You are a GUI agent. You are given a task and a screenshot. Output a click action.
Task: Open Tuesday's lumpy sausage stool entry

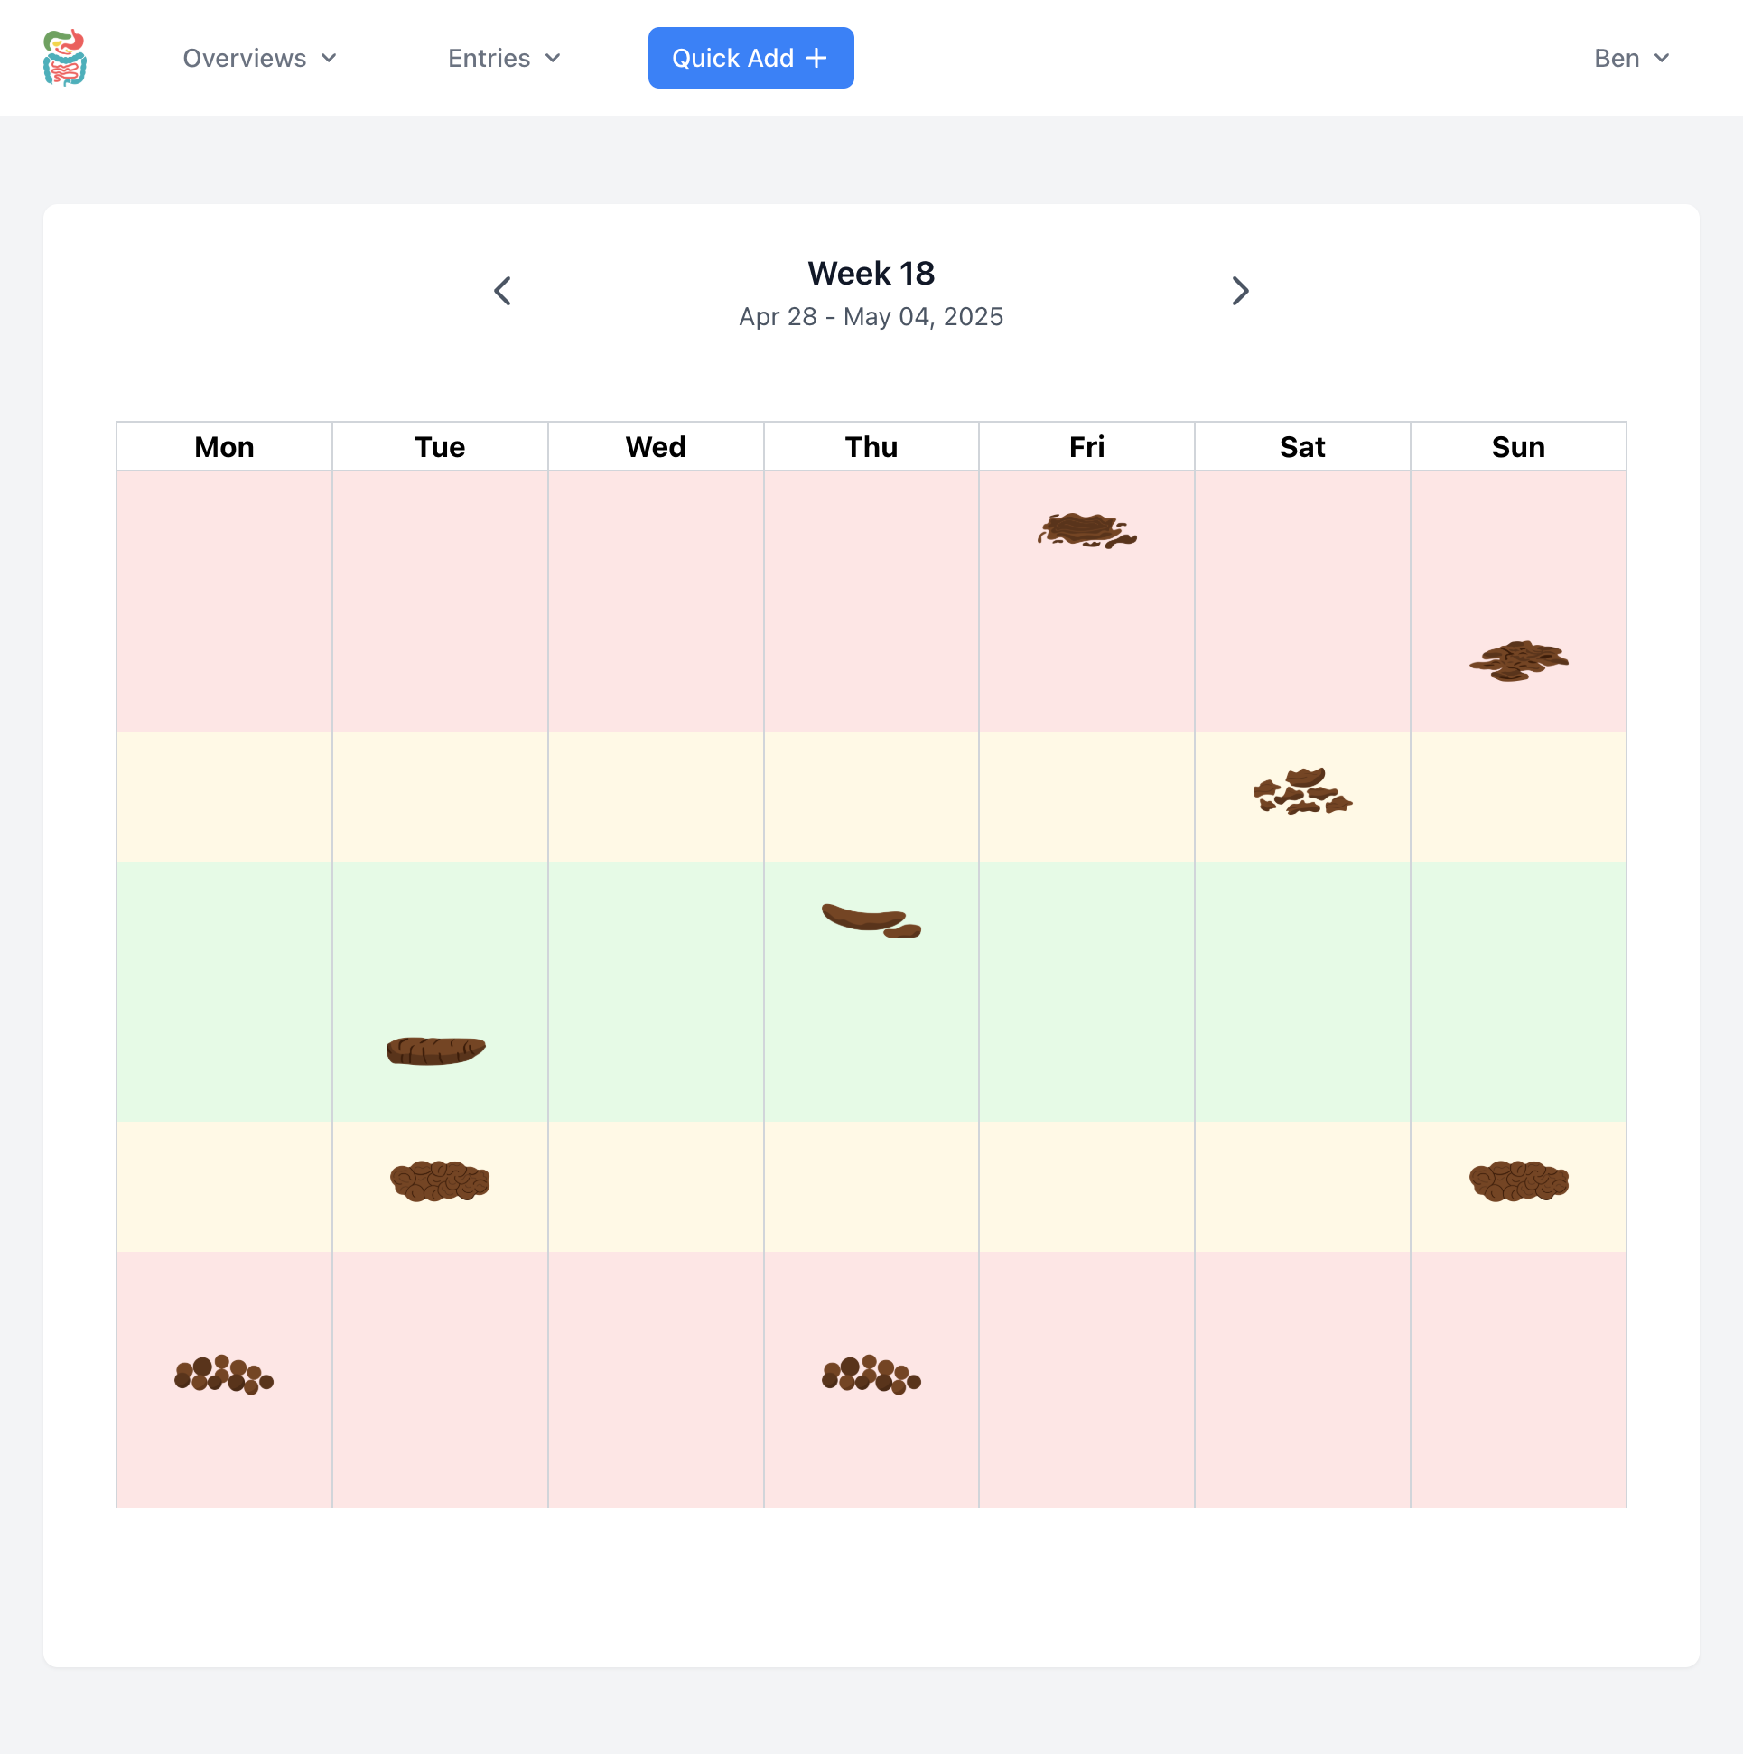tap(440, 1180)
